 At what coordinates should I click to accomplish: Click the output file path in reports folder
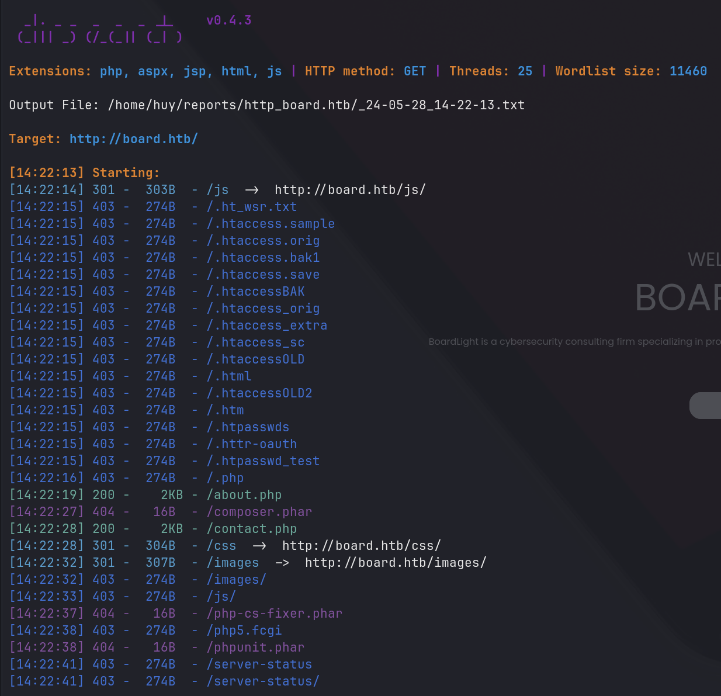tap(316, 105)
